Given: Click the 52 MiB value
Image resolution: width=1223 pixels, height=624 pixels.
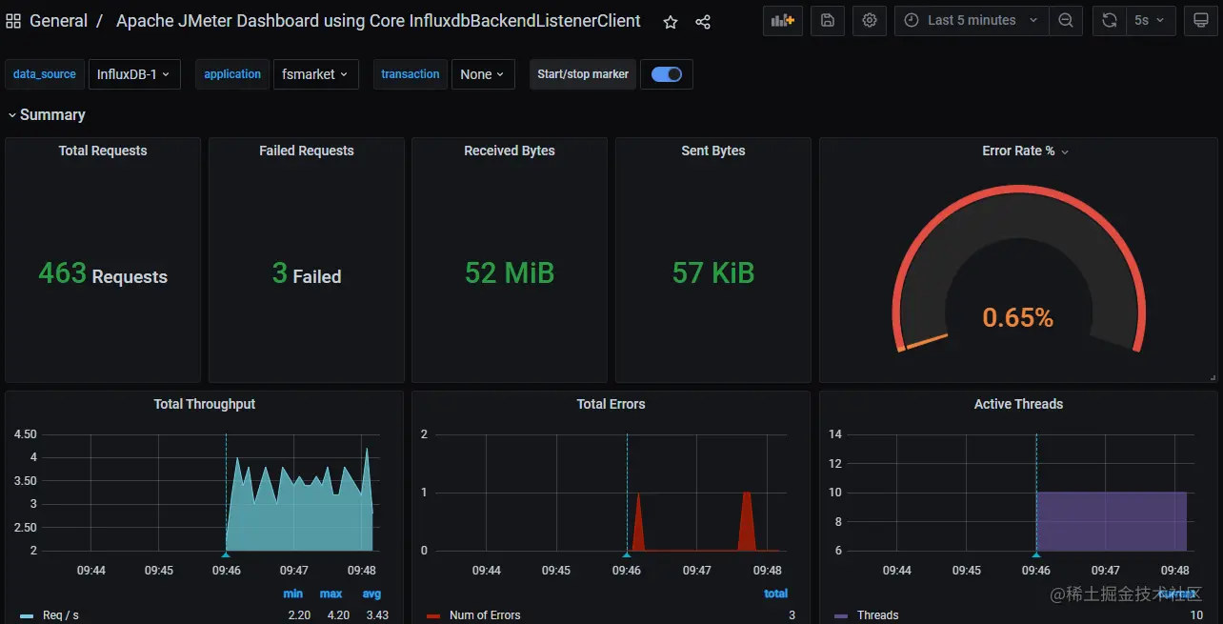Looking at the screenshot, I should [x=510, y=273].
